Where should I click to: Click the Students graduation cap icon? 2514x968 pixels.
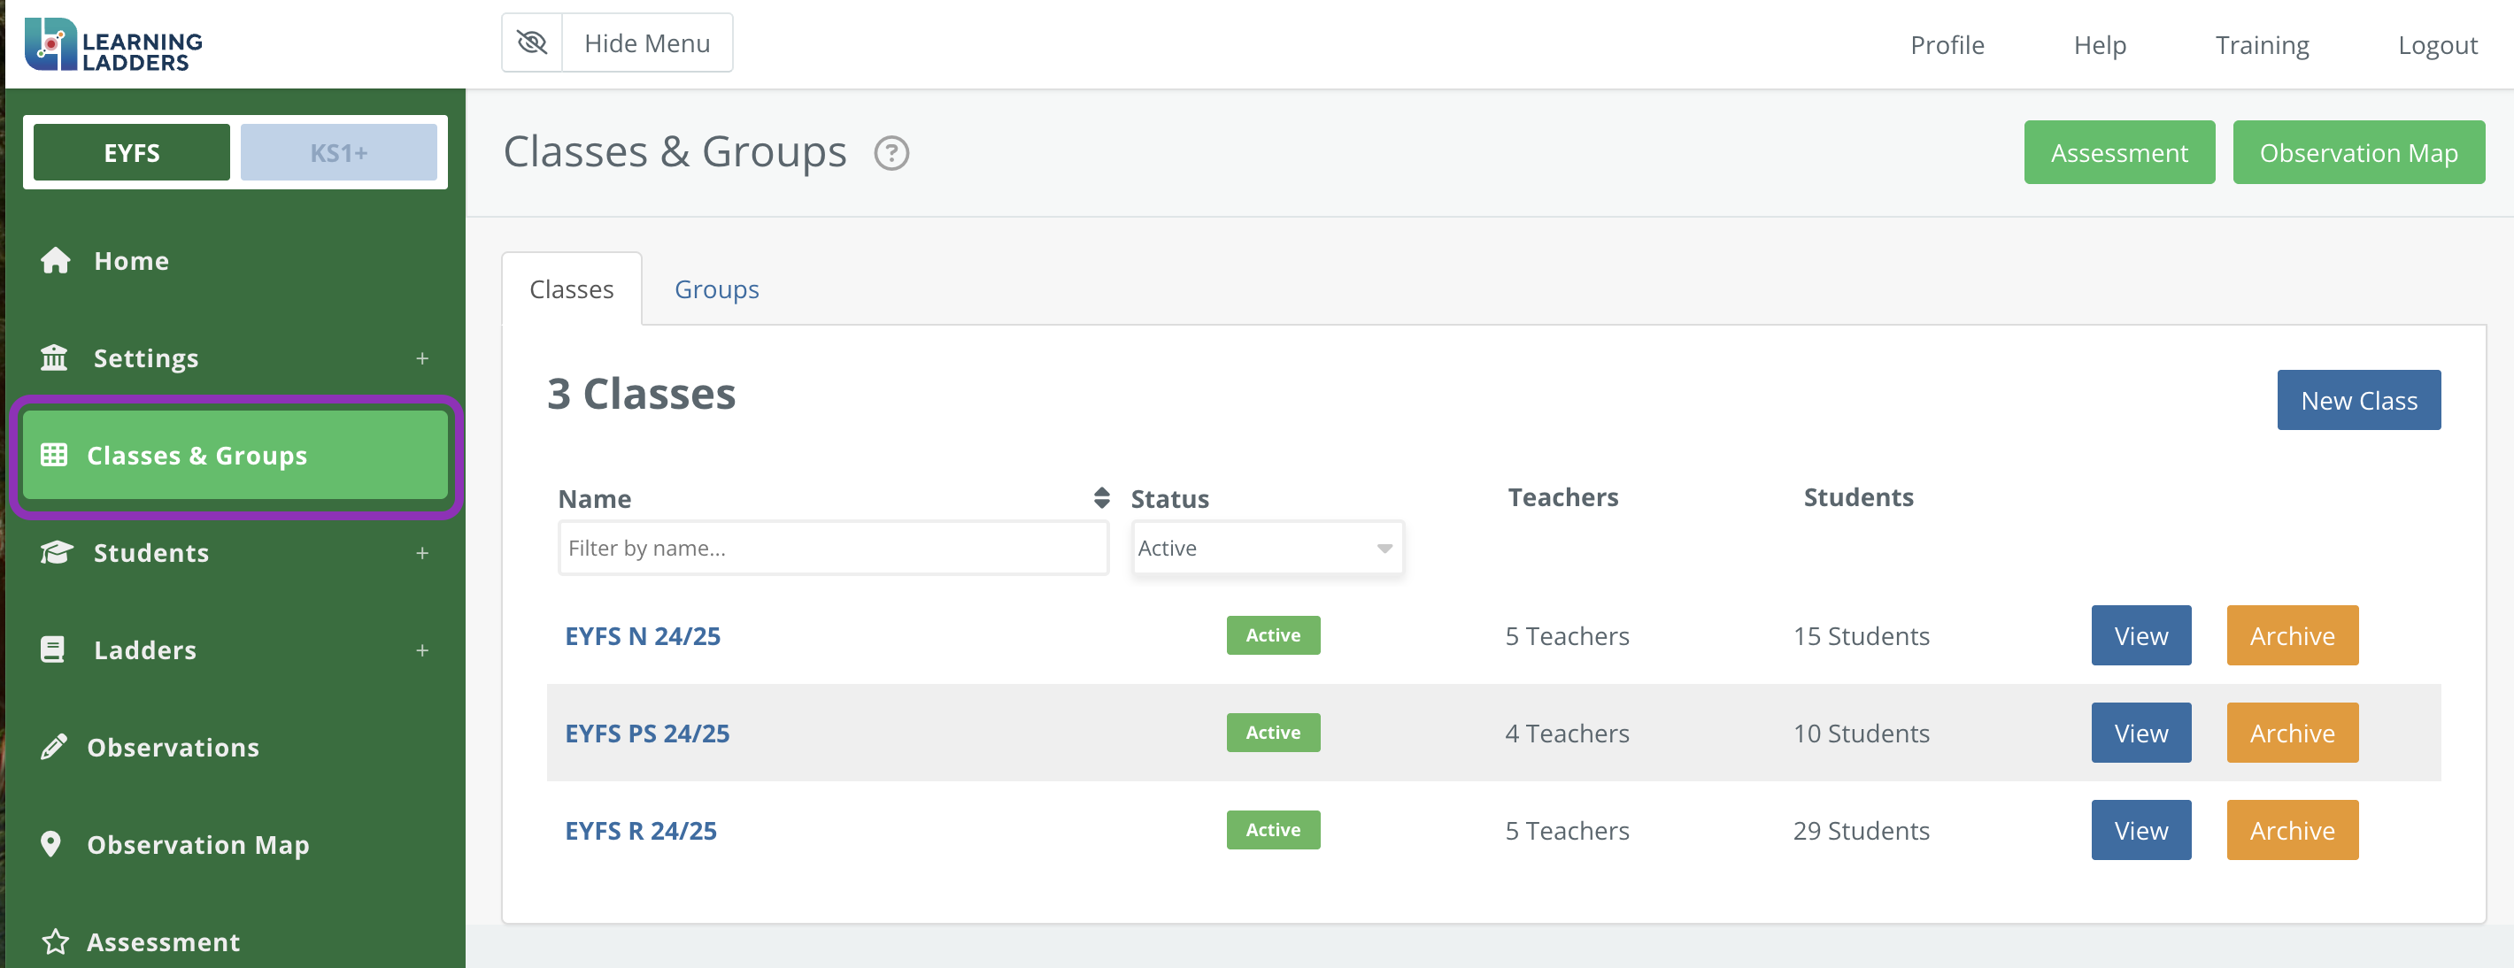[56, 552]
